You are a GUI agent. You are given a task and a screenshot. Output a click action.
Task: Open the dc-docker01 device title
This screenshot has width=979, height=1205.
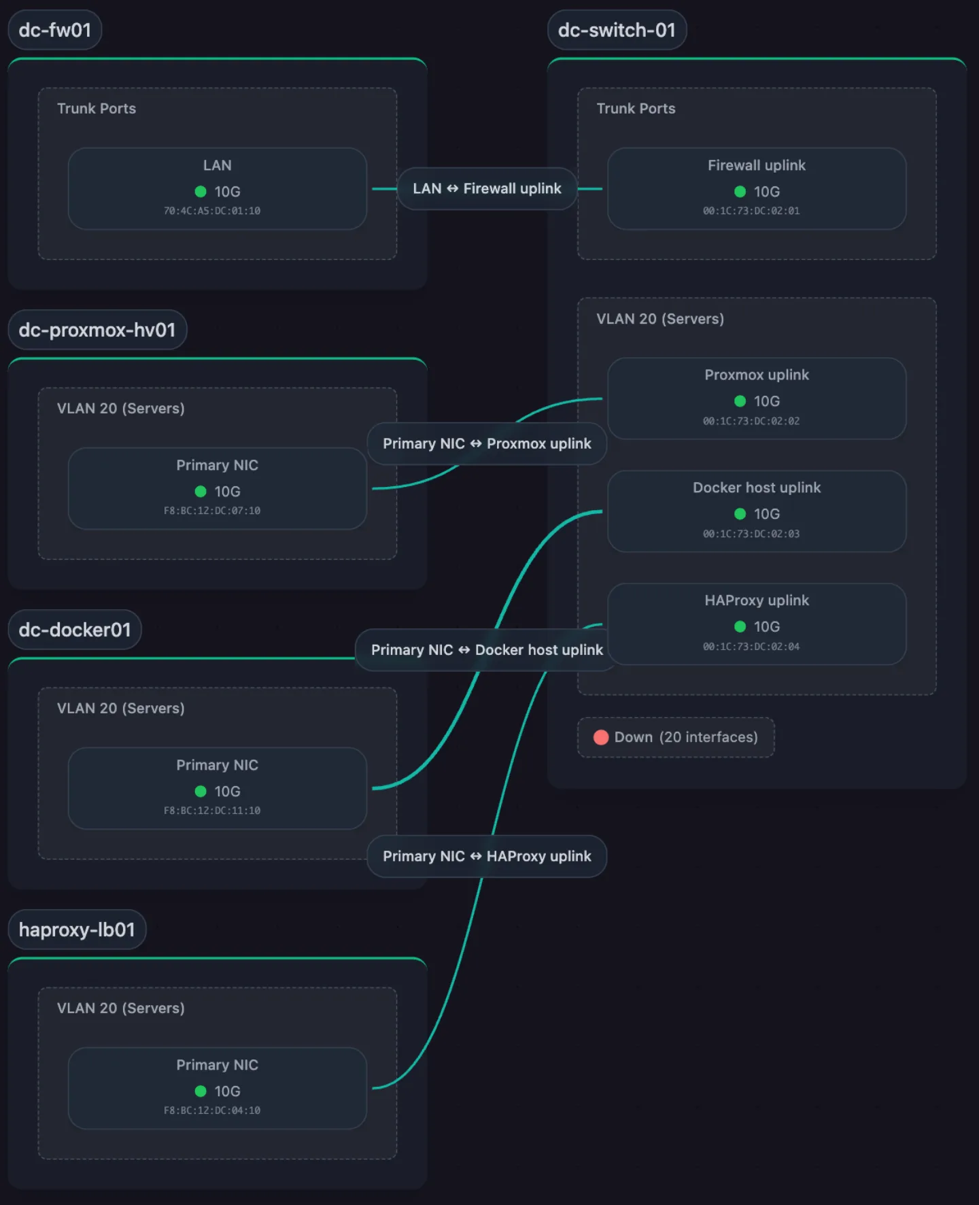tap(75, 630)
